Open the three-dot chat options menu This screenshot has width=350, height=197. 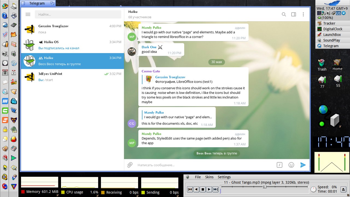303,14
